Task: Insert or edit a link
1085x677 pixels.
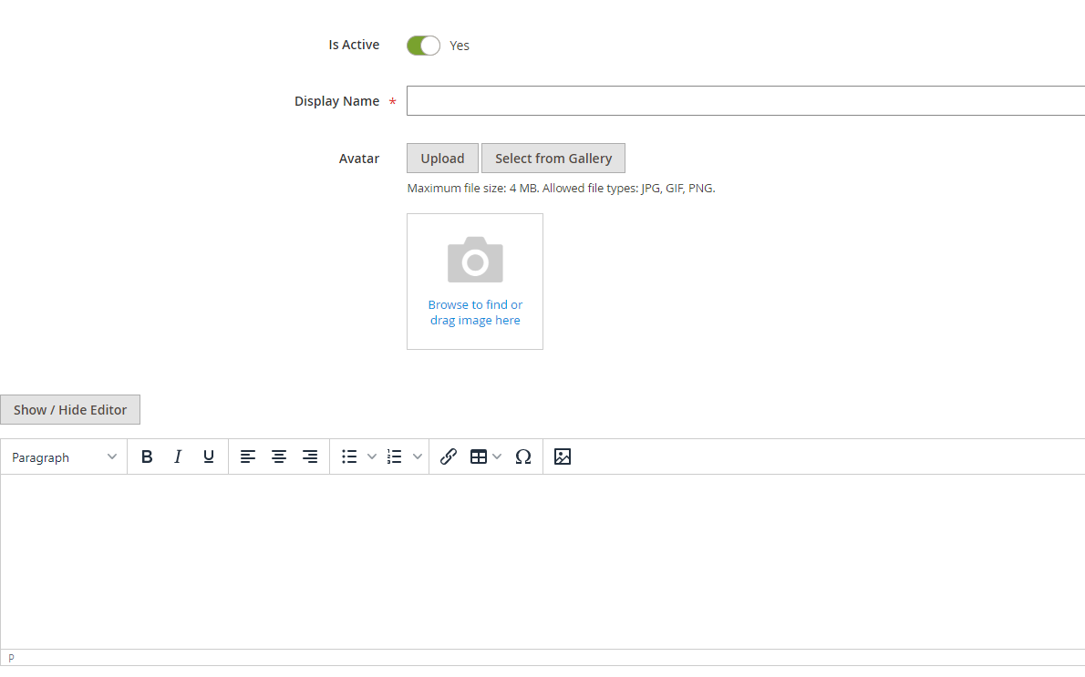Action: click(x=449, y=456)
